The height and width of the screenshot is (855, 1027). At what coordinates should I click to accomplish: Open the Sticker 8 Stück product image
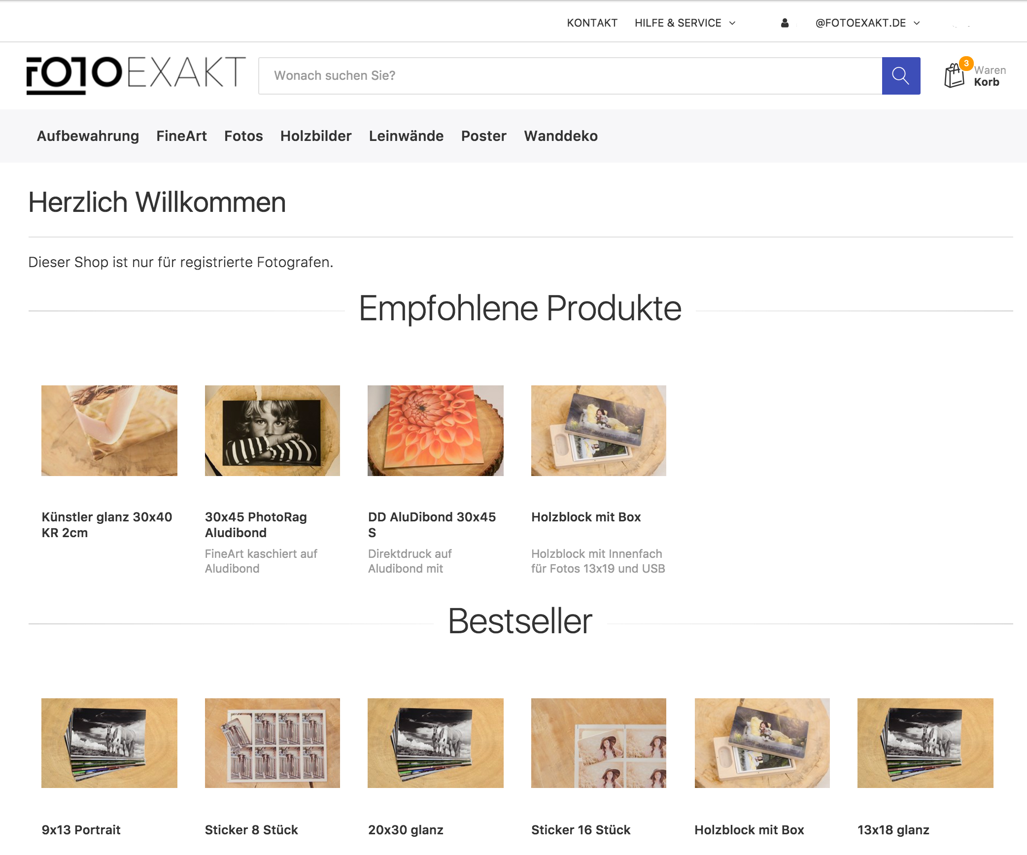point(273,743)
